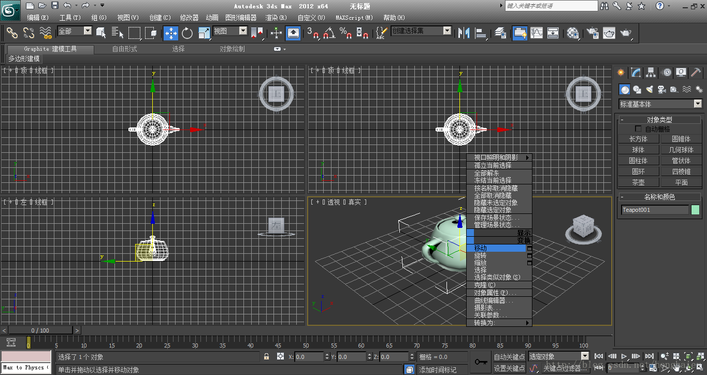Open the Hierarchy command panel tab
The width and height of the screenshot is (707, 375).
point(651,73)
